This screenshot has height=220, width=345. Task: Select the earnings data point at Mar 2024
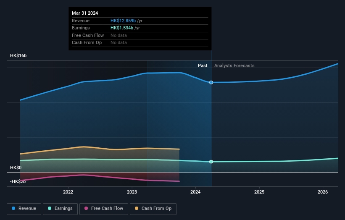(211, 162)
